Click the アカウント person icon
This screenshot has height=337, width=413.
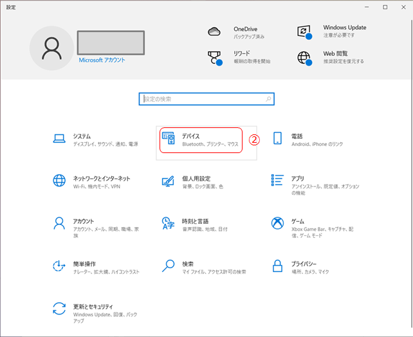59,223
